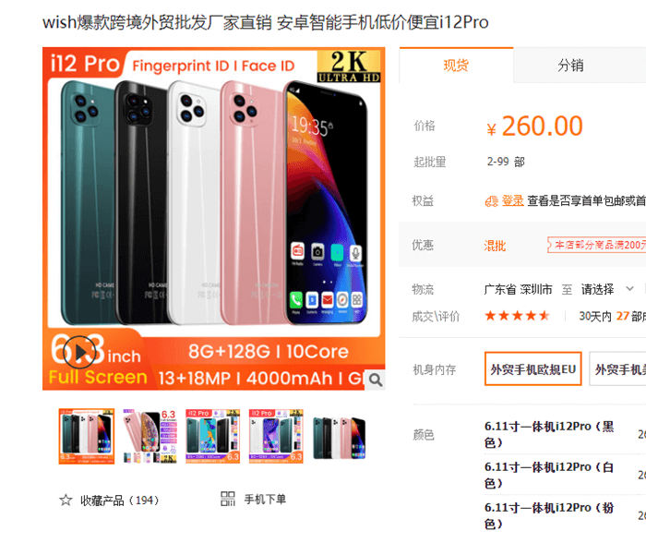646x543 pixels.
Task: Select the 外贸手机欧规EU option
Action: (x=533, y=369)
